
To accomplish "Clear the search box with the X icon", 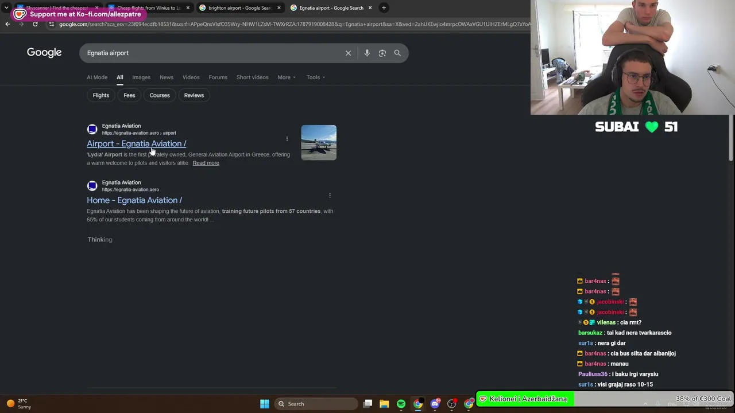I will 348,53.
